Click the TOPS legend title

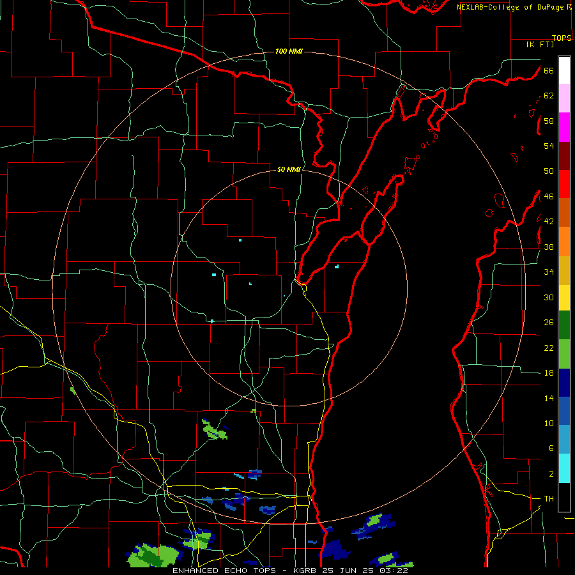(x=562, y=38)
